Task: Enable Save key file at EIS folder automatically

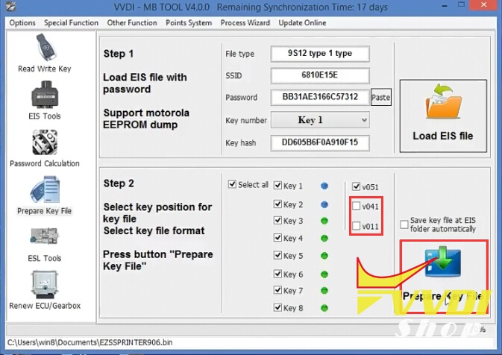Action: point(404,224)
